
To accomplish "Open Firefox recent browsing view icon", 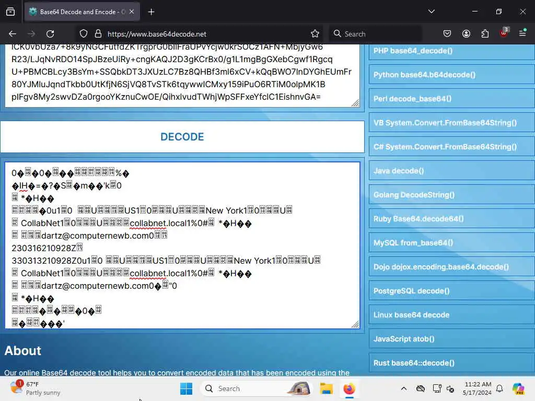I will click(10, 11).
